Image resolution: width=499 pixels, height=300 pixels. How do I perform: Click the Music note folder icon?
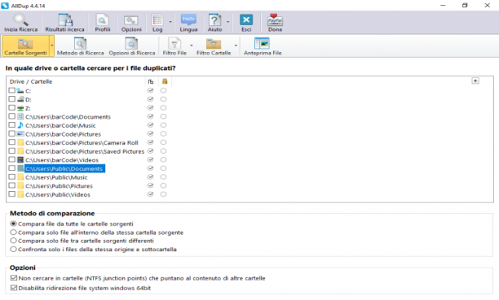[x=20, y=125]
